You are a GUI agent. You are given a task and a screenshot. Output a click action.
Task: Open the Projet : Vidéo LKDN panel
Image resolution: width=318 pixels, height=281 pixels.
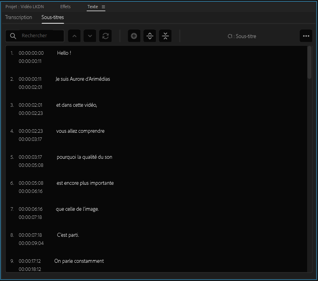pos(24,7)
